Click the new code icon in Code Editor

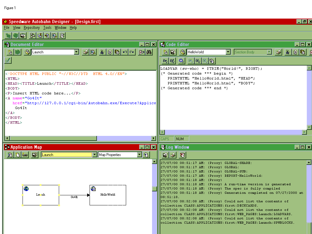165,52
